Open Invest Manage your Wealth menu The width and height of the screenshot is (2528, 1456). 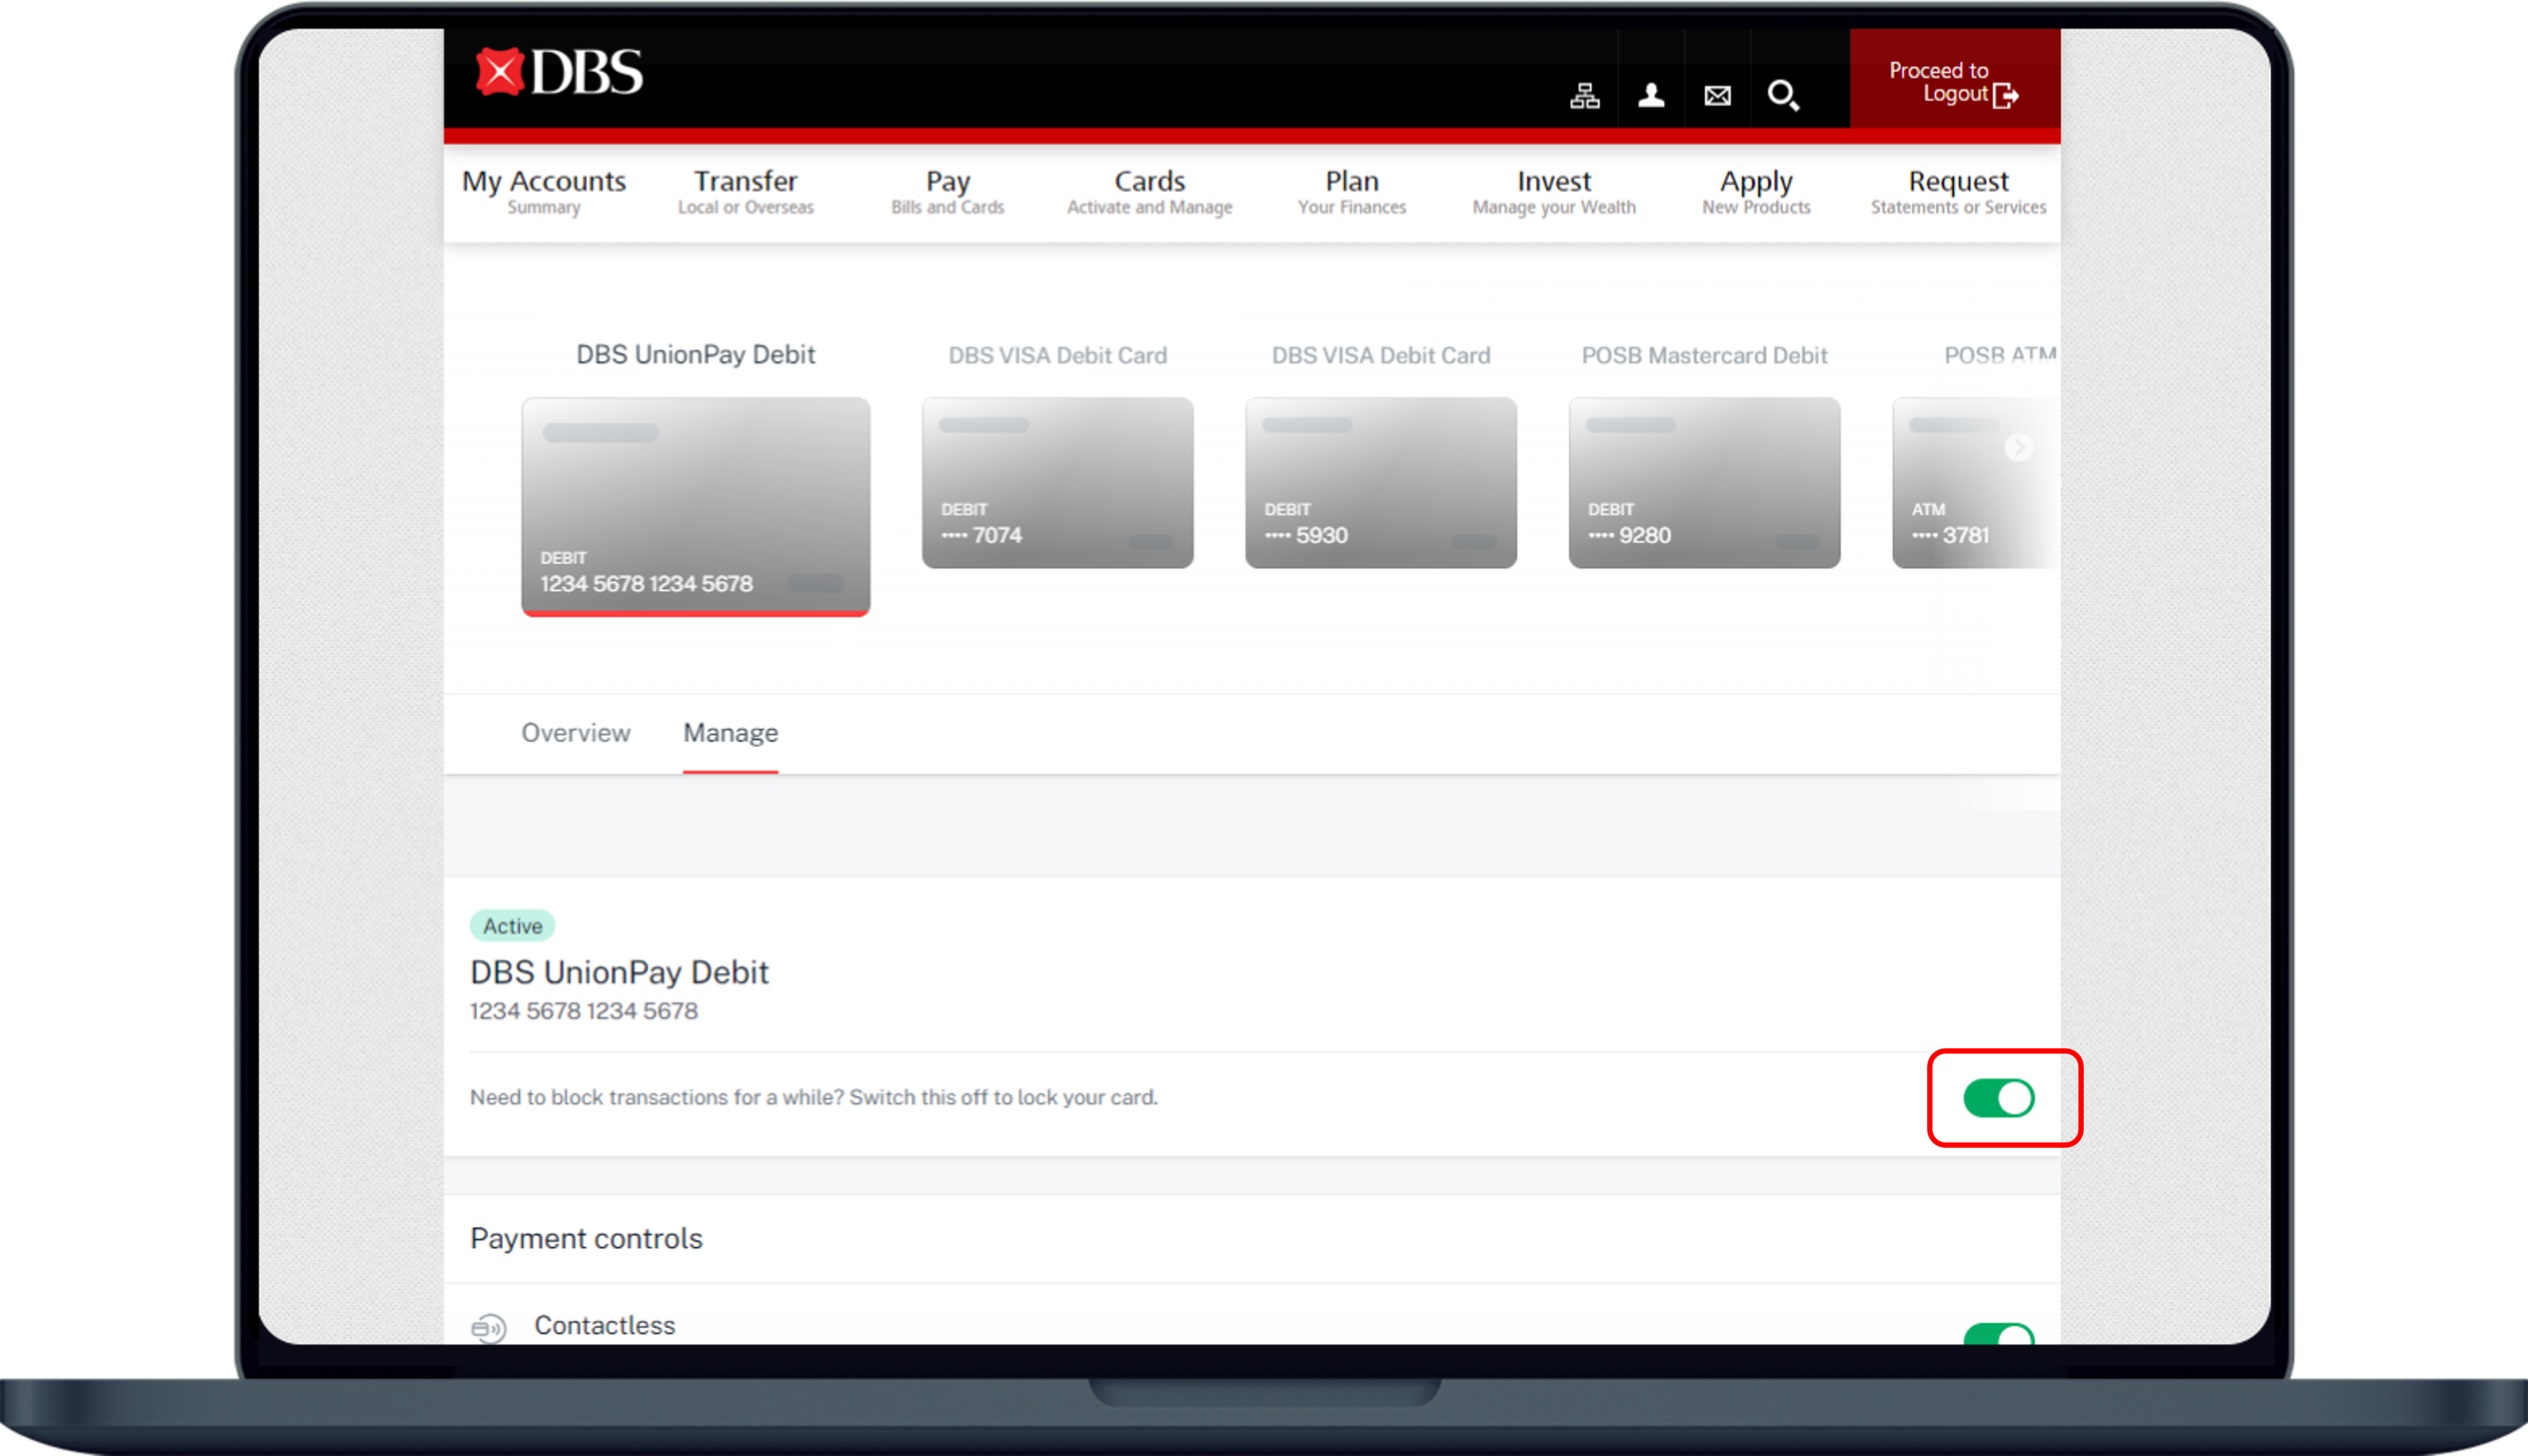(1553, 191)
